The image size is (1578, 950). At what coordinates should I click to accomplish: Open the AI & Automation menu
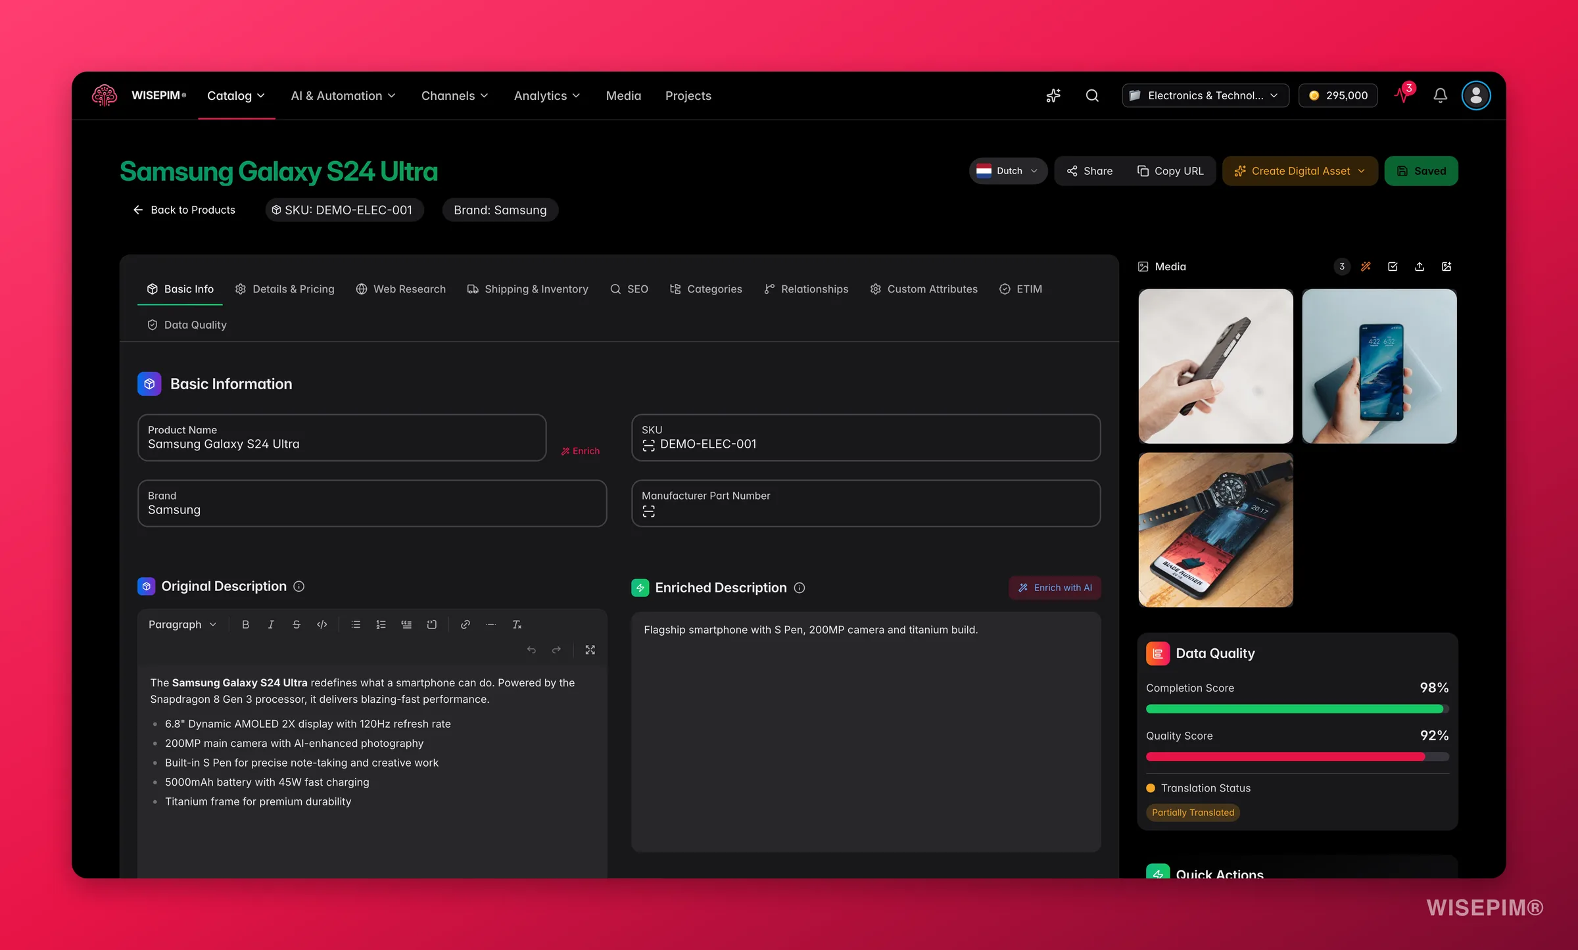tap(343, 95)
